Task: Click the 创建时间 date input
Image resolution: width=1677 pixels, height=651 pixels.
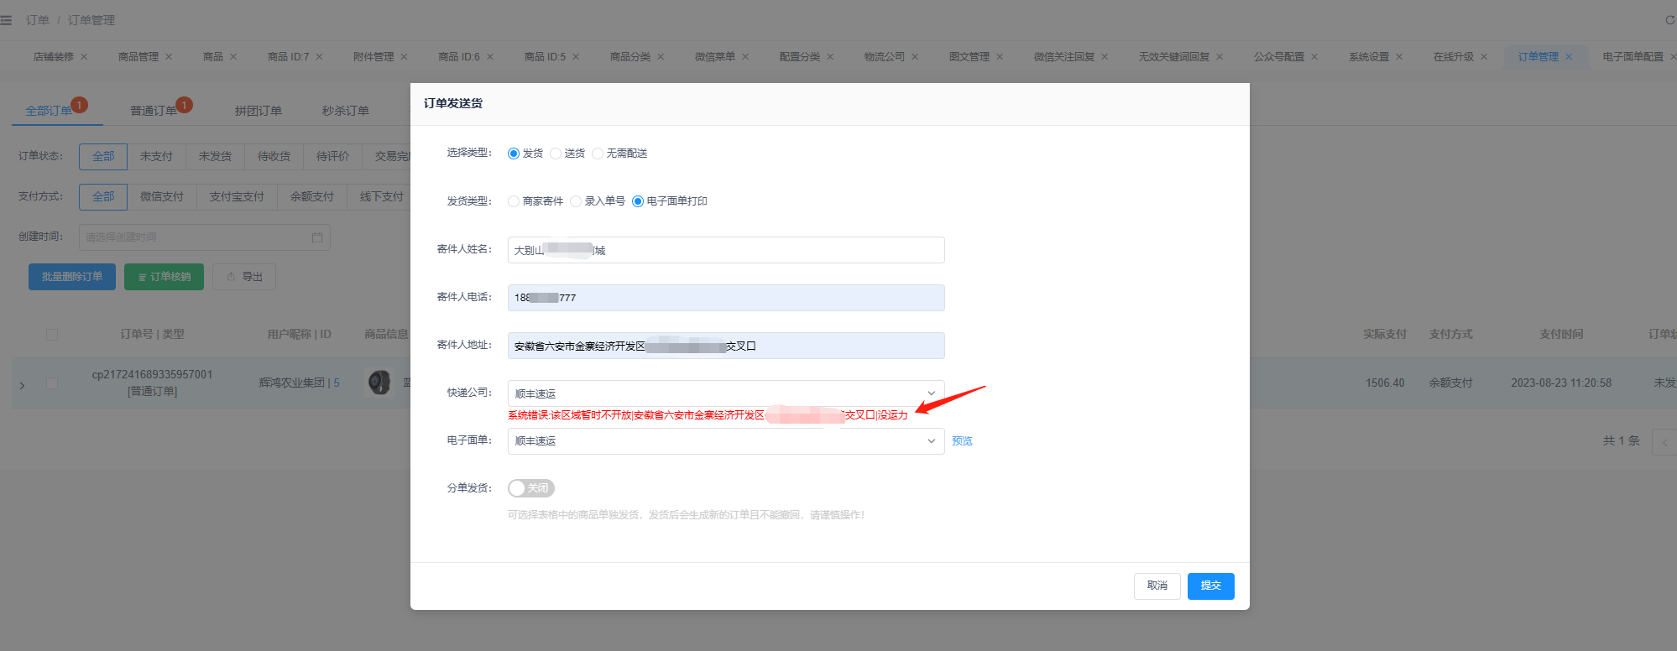Action: tap(205, 237)
